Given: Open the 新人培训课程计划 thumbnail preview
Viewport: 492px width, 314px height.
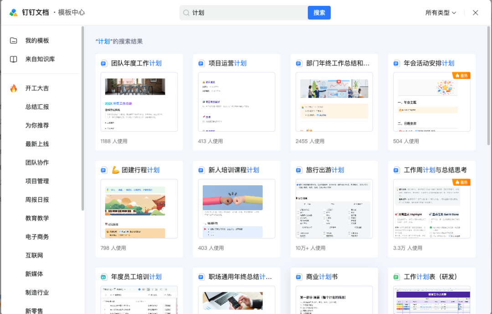Looking at the screenshot, I should [x=236, y=208].
